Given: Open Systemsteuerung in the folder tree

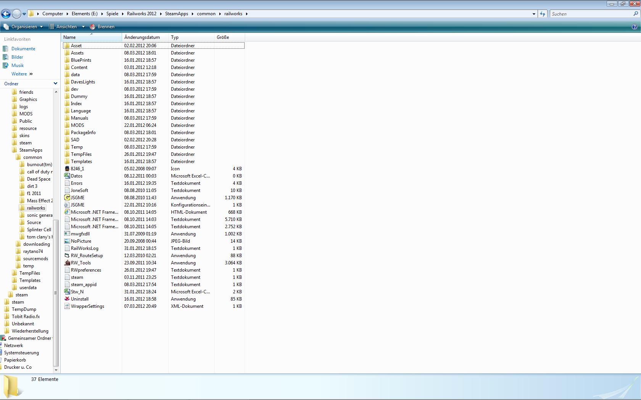Looking at the screenshot, I should [x=21, y=353].
